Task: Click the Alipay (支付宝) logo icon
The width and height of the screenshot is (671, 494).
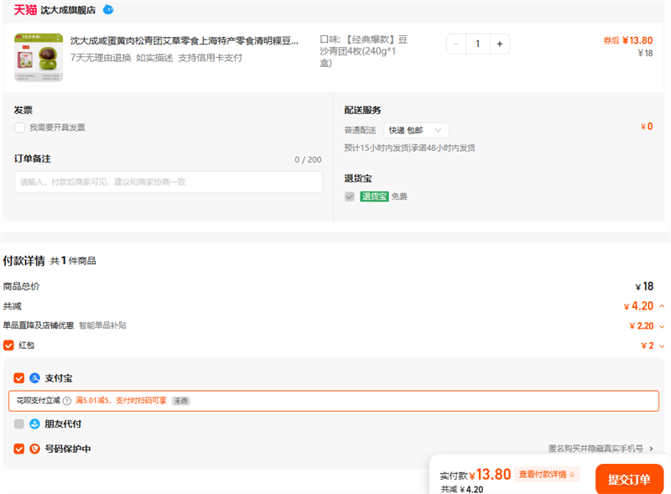Action: point(35,378)
